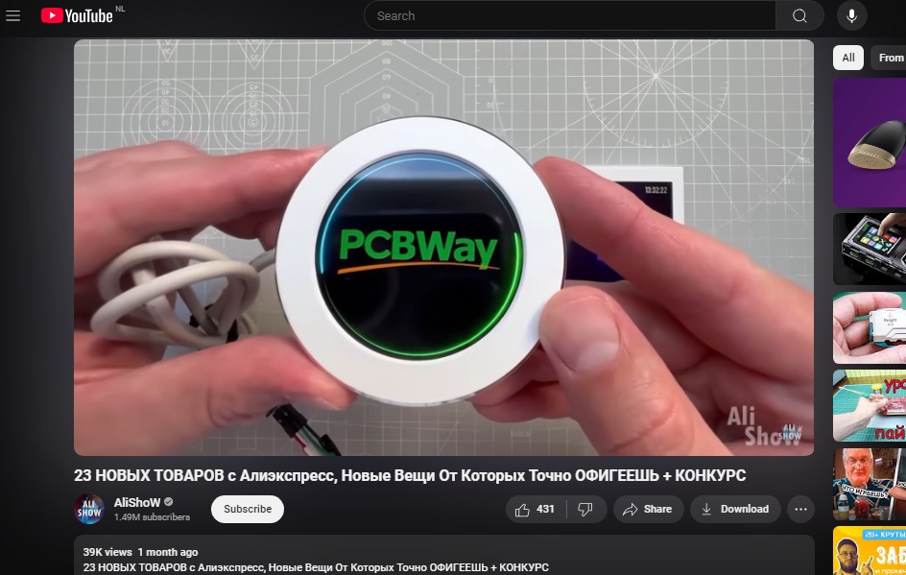Click the magnifying glass search button
Screen dimensions: 906x575
(x=799, y=15)
